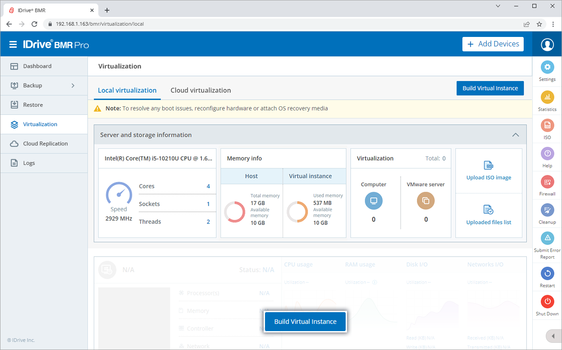Image resolution: width=562 pixels, height=350 pixels.
Task: Click the Virtual instance column header
Action: 311,176
